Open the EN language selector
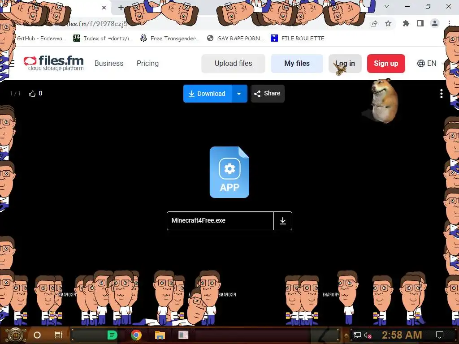The width and height of the screenshot is (459, 344). 427,64
